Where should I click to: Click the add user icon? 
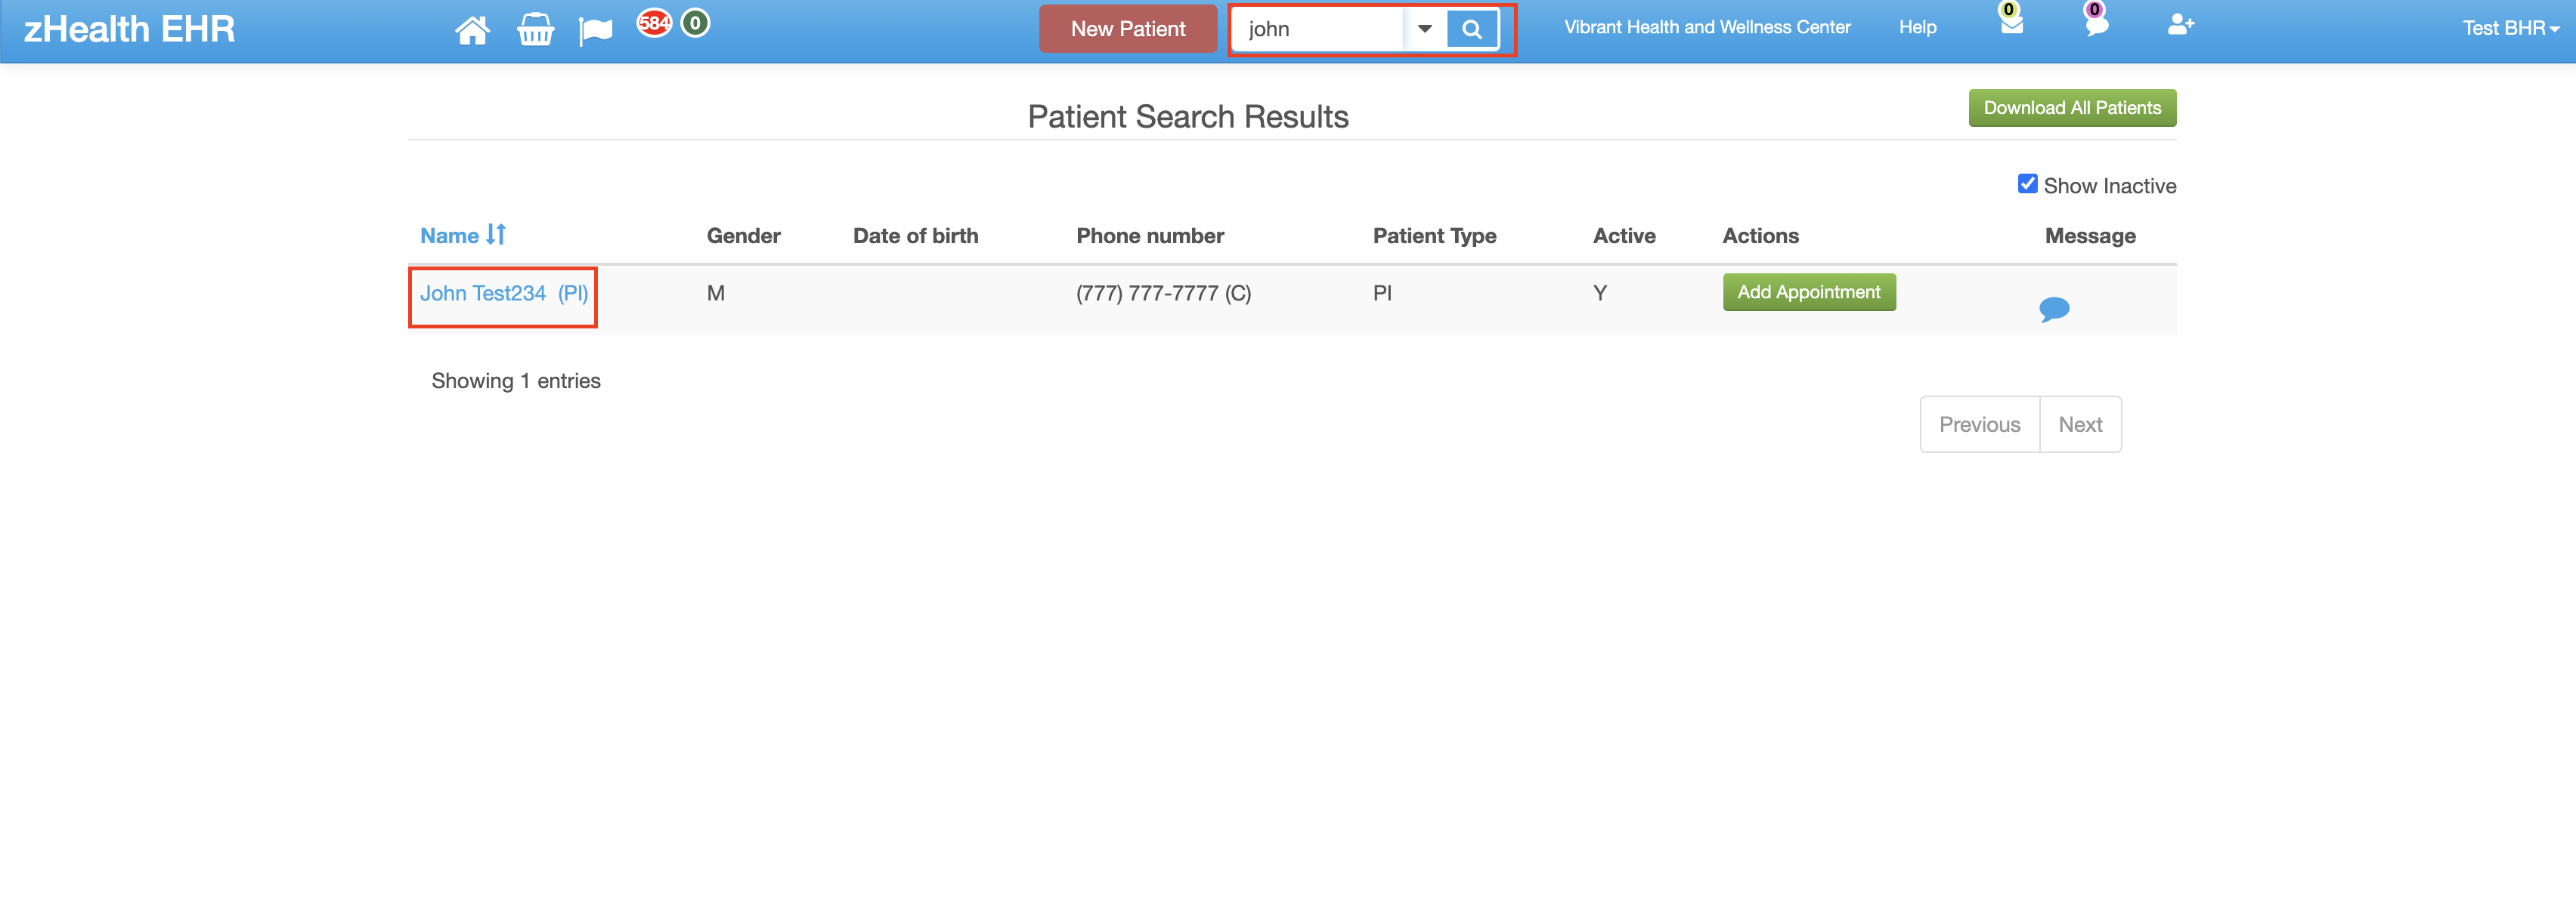tap(2180, 25)
